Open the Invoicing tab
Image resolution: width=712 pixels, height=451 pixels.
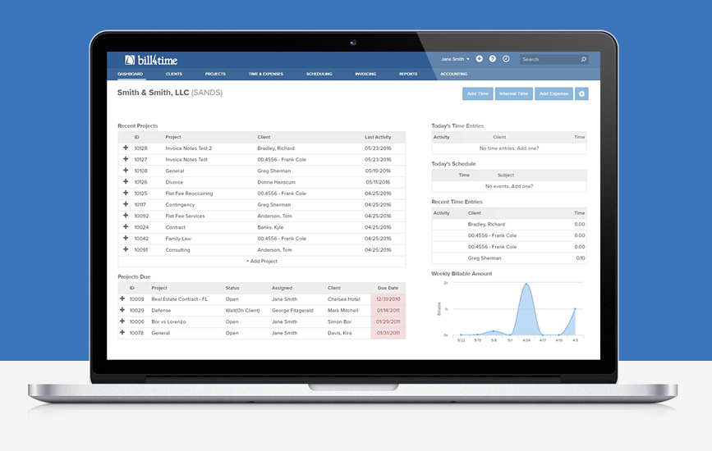coord(365,74)
